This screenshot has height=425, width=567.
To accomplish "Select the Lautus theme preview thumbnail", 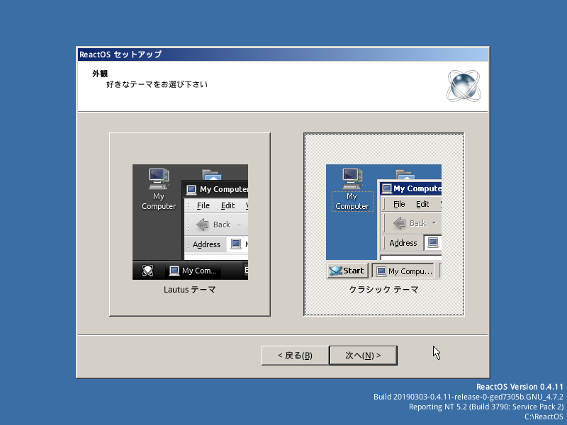I will point(190,222).
